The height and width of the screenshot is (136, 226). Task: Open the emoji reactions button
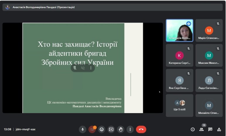pyautogui.click(x=102, y=129)
